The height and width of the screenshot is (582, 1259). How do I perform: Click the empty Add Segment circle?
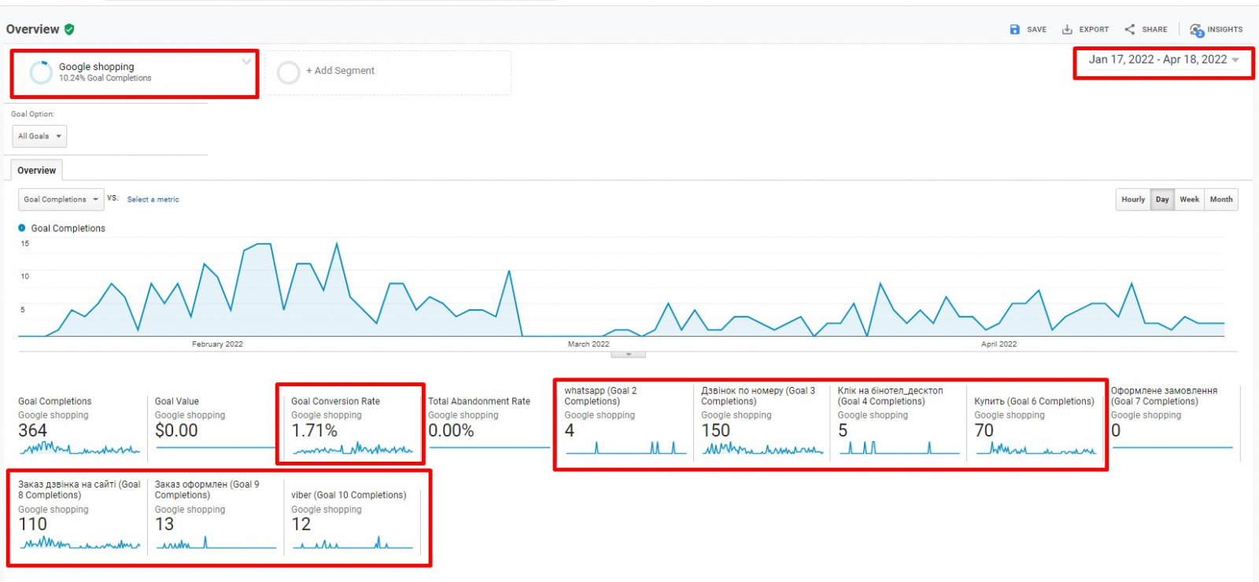point(288,72)
